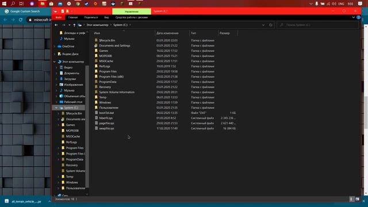This screenshot has height=207, width=368.
Task: Select the Google Custom Search browser tab
Action: [x=25, y=11]
